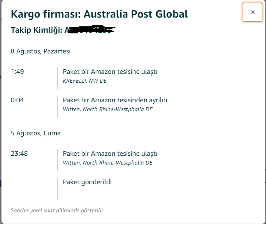
Task: Click the Witten location under the 23:48 arrival
Action: [107, 163]
